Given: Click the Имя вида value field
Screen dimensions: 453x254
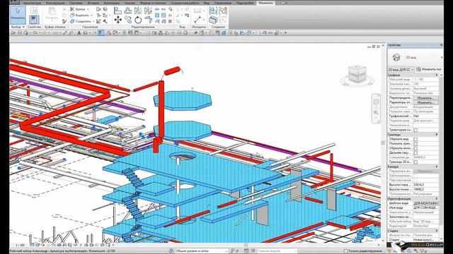Looking at the screenshot, I should click(x=425, y=208).
